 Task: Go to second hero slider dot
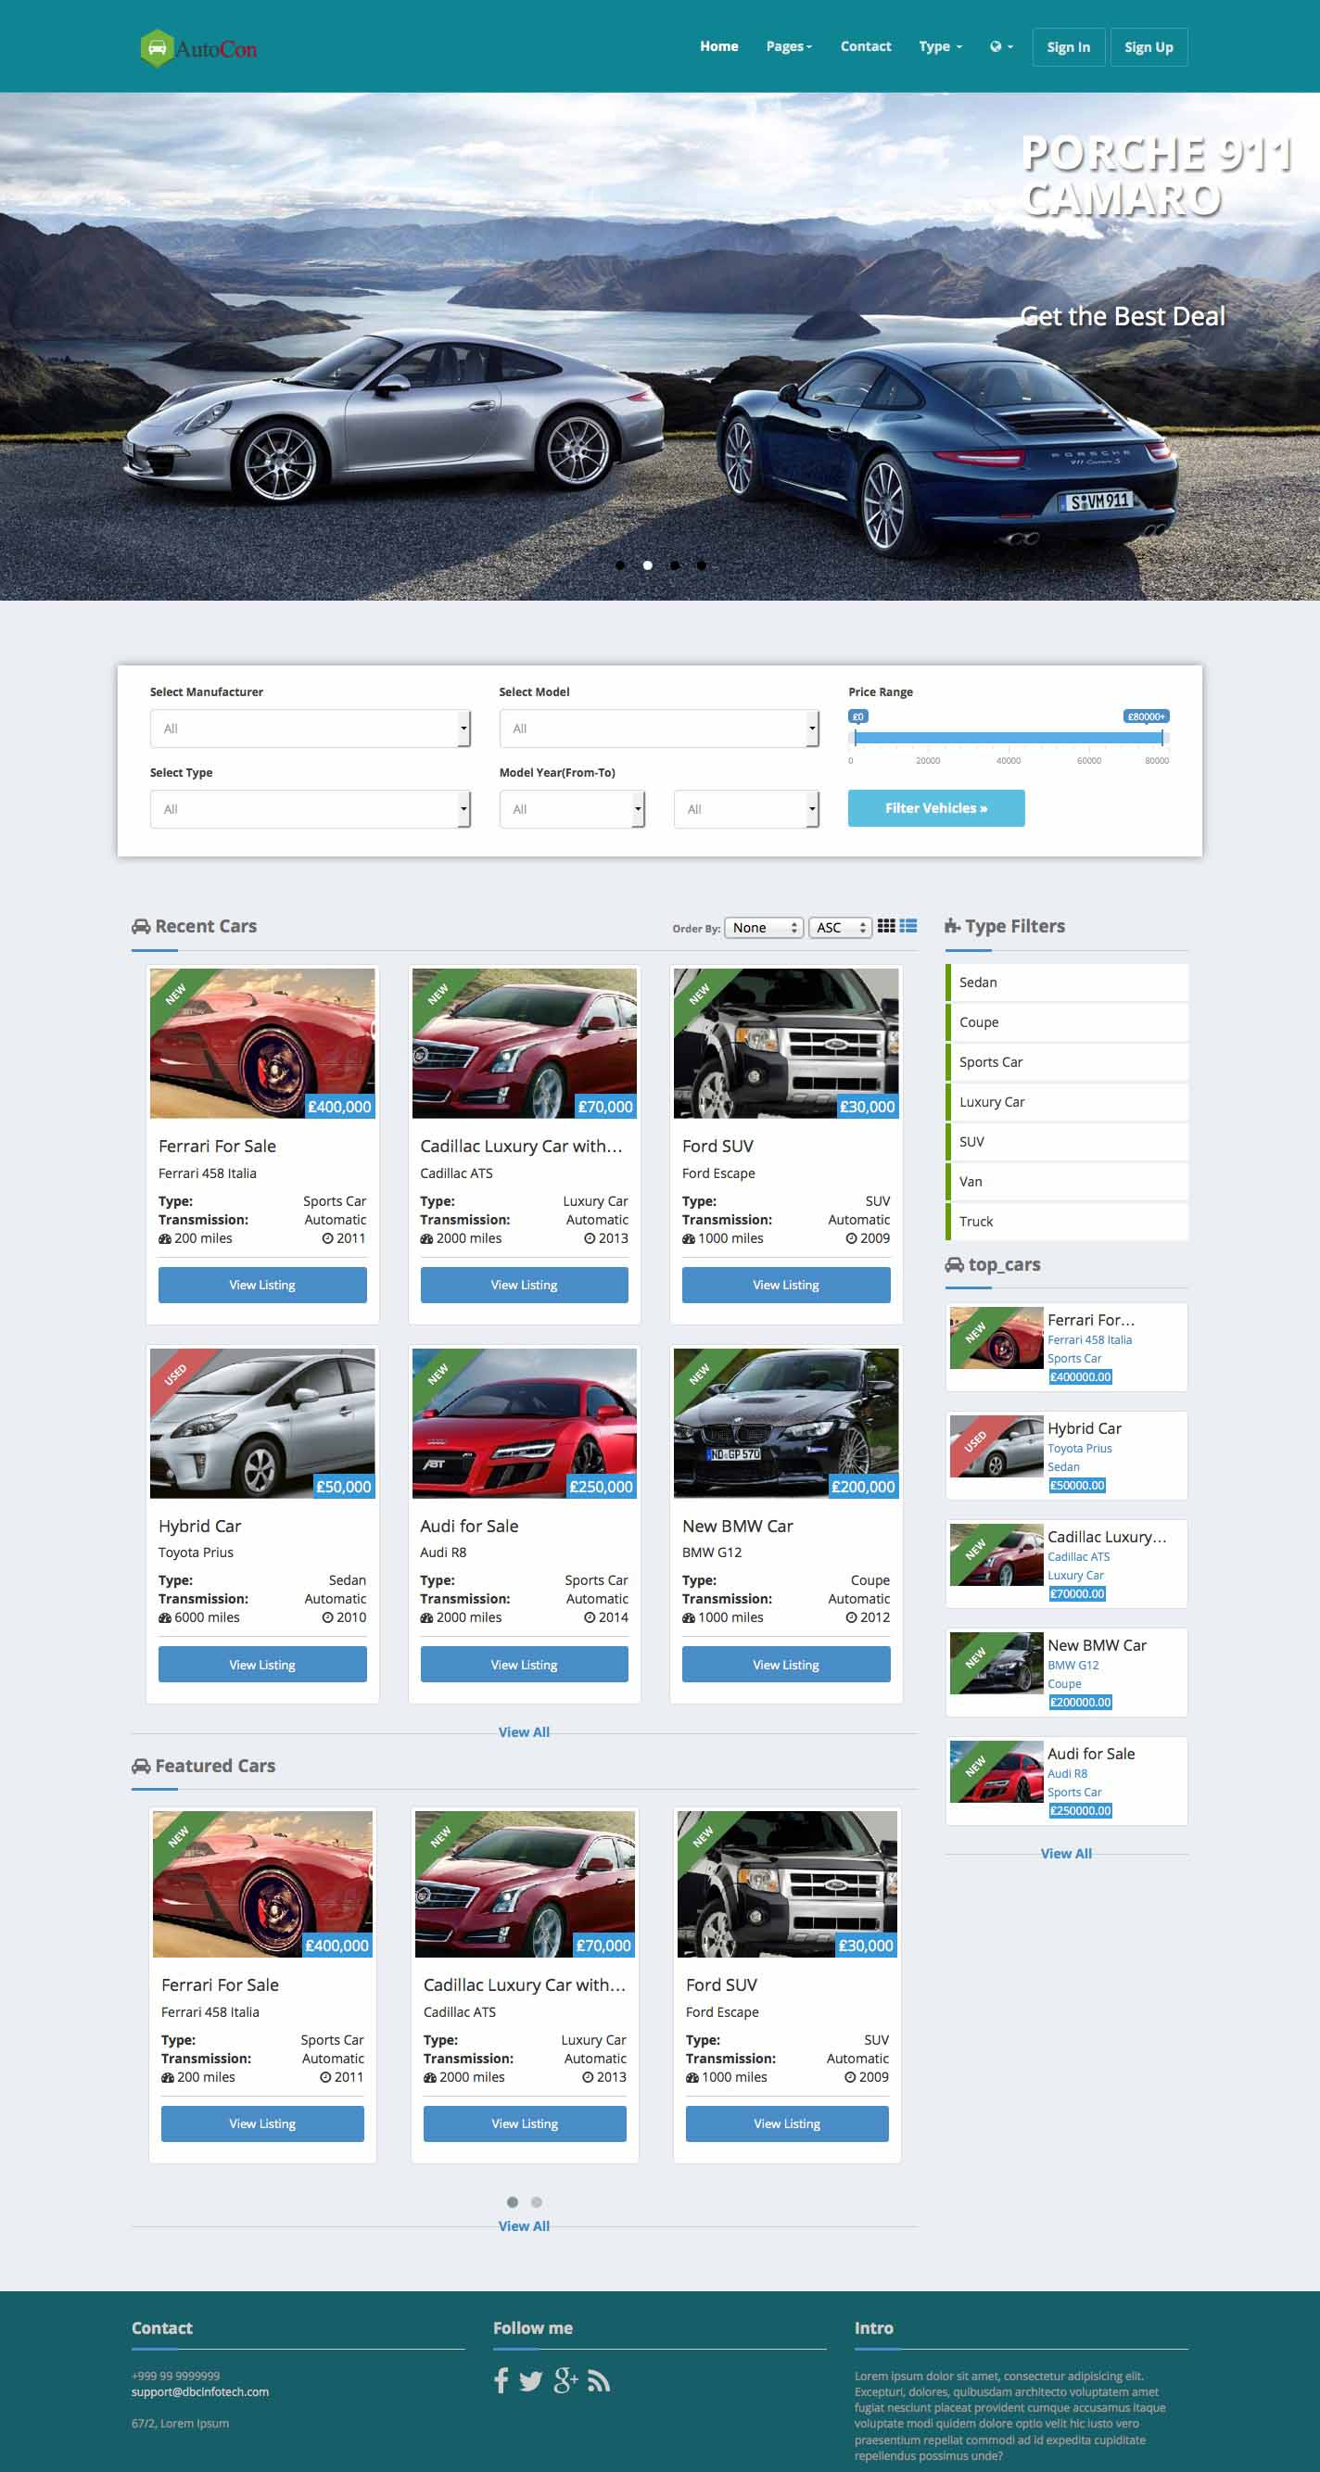[x=648, y=565]
